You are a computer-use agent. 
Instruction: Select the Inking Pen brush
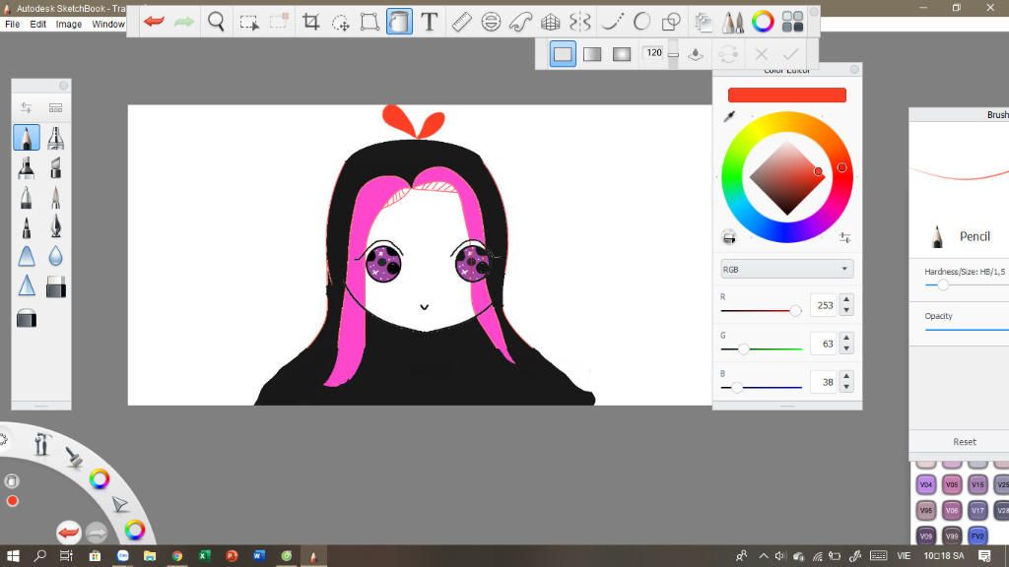coord(56,227)
